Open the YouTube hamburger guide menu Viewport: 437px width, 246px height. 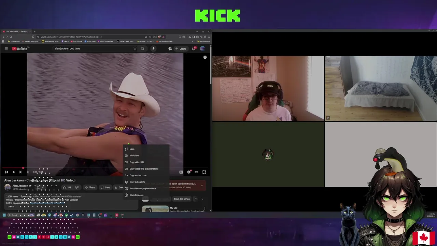tap(6, 49)
